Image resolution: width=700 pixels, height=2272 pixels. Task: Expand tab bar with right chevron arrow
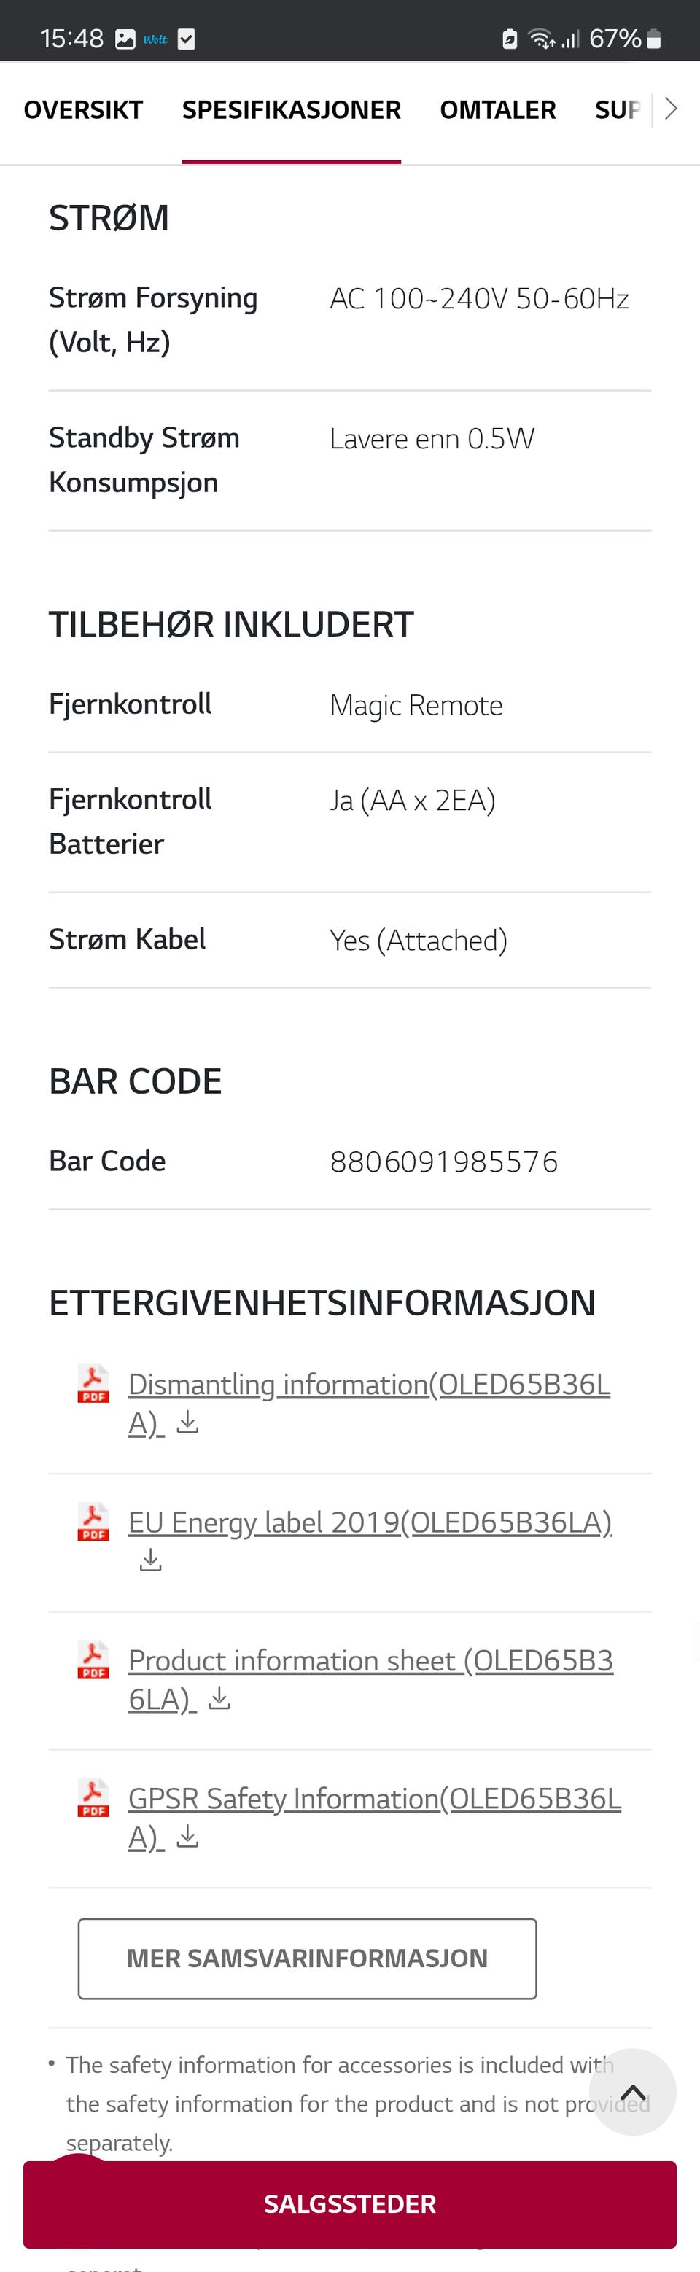pyautogui.click(x=671, y=109)
